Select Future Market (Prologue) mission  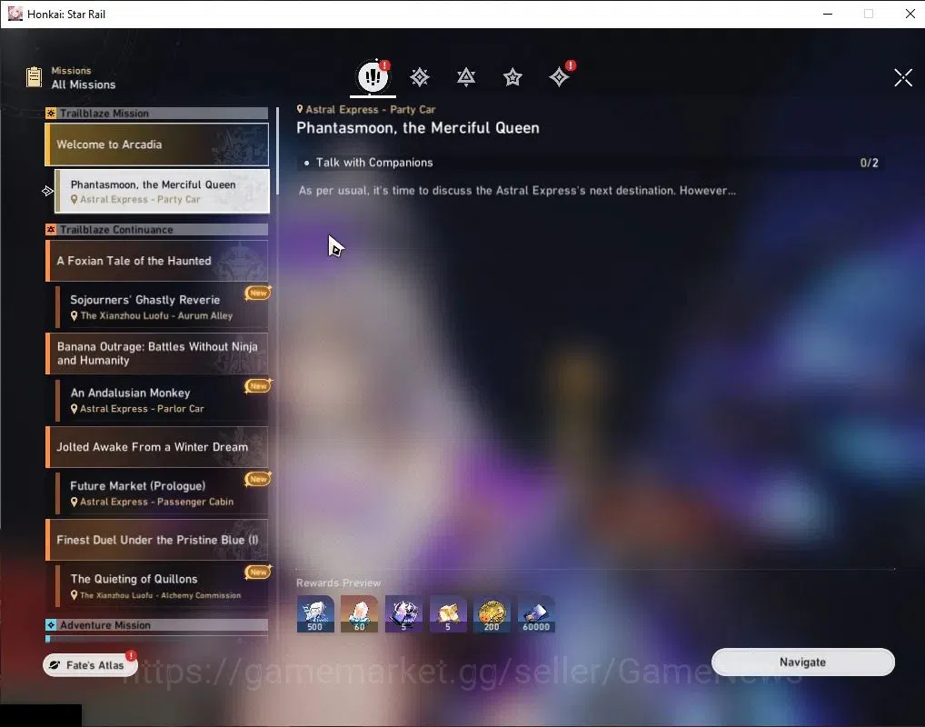point(163,493)
